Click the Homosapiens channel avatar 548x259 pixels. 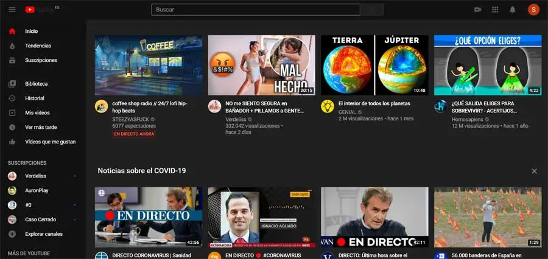441,106
